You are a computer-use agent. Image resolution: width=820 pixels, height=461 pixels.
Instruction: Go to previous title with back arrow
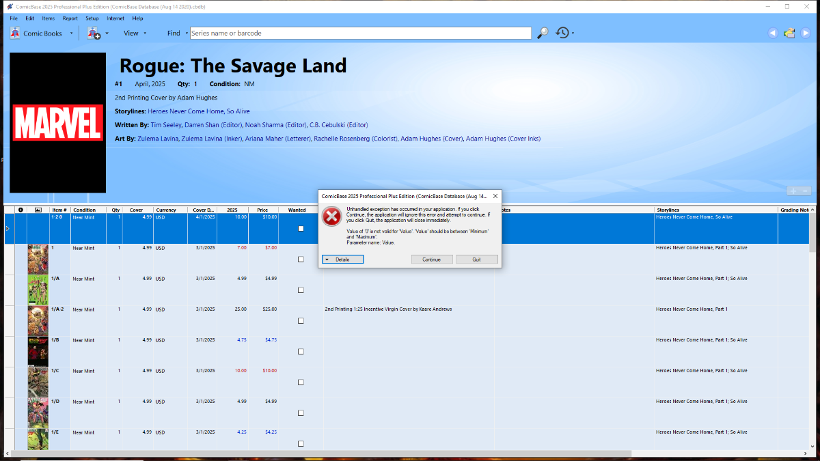pyautogui.click(x=773, y=33)
